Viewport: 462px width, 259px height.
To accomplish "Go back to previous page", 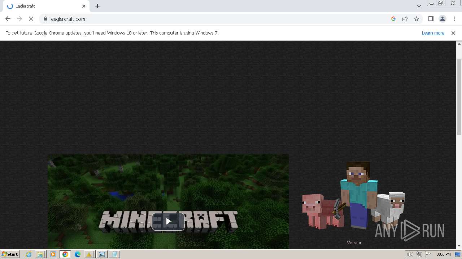I will pyautogui.click(x=8, y=19).
